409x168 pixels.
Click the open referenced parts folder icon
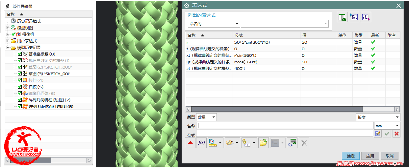point(263,143)
